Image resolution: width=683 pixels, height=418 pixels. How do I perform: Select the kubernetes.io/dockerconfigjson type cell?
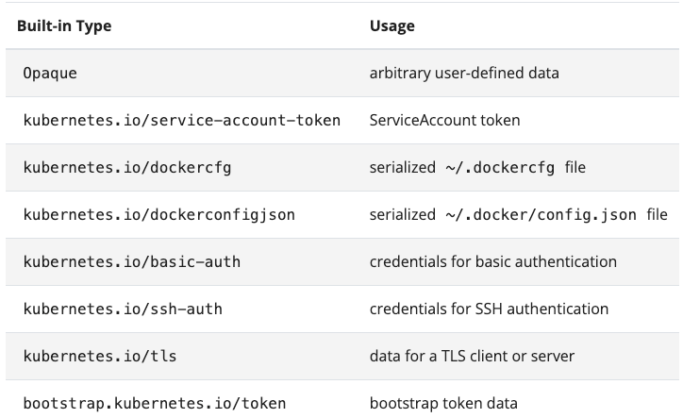(158, 215)
